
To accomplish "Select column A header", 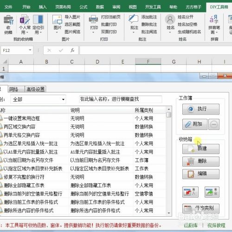I will pos(21,62).
